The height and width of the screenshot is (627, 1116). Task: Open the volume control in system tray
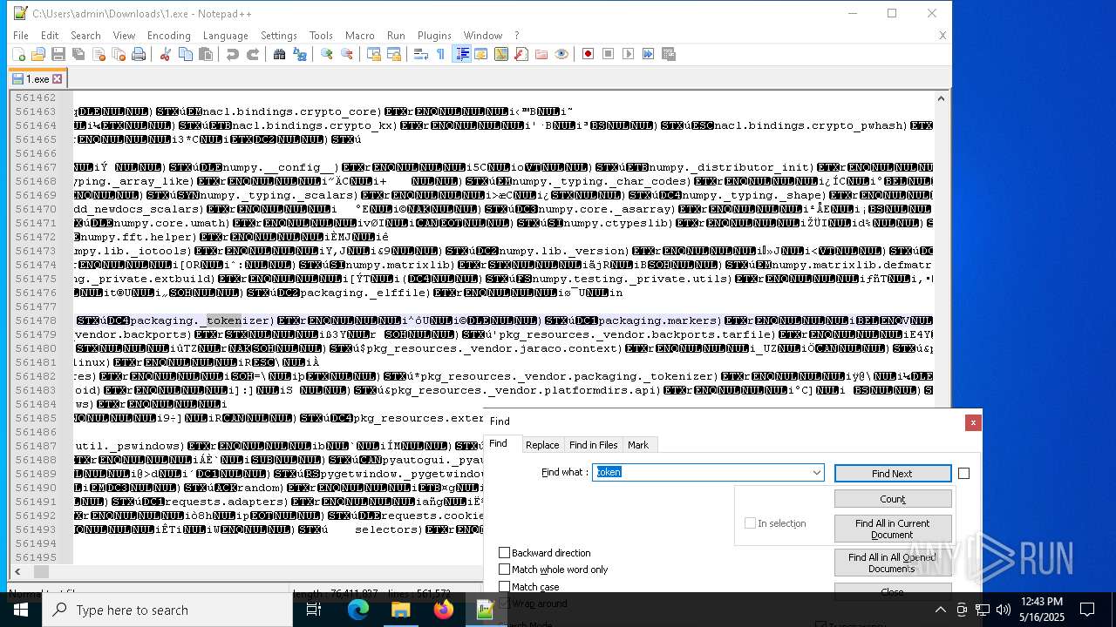click(x=1003, y=610)
